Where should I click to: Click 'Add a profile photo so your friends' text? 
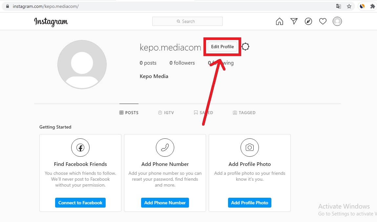pyautogui.click(x=250, y=173)
